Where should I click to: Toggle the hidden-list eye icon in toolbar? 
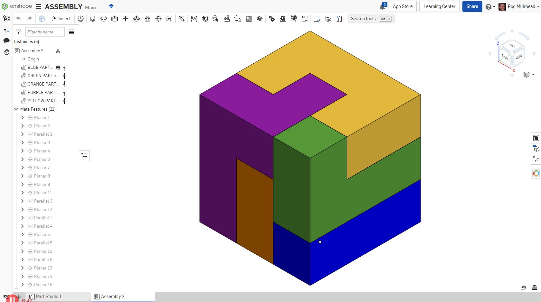[x=328, y=19]
